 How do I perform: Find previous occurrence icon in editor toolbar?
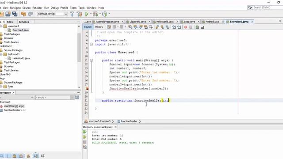click(135, 27)
